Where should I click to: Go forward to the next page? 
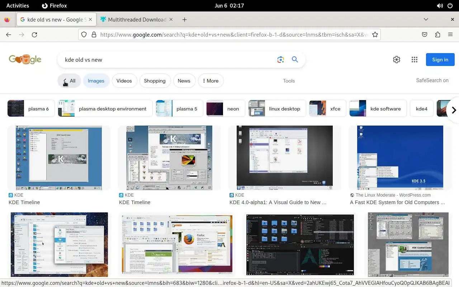22,34
